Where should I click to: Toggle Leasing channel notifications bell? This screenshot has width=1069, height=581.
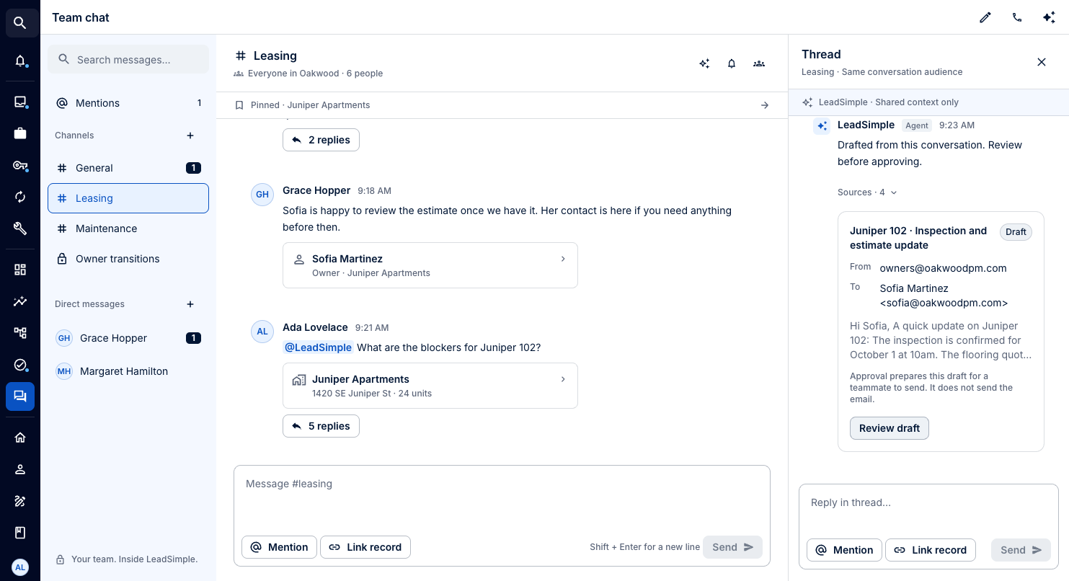(x=732, y=63)
